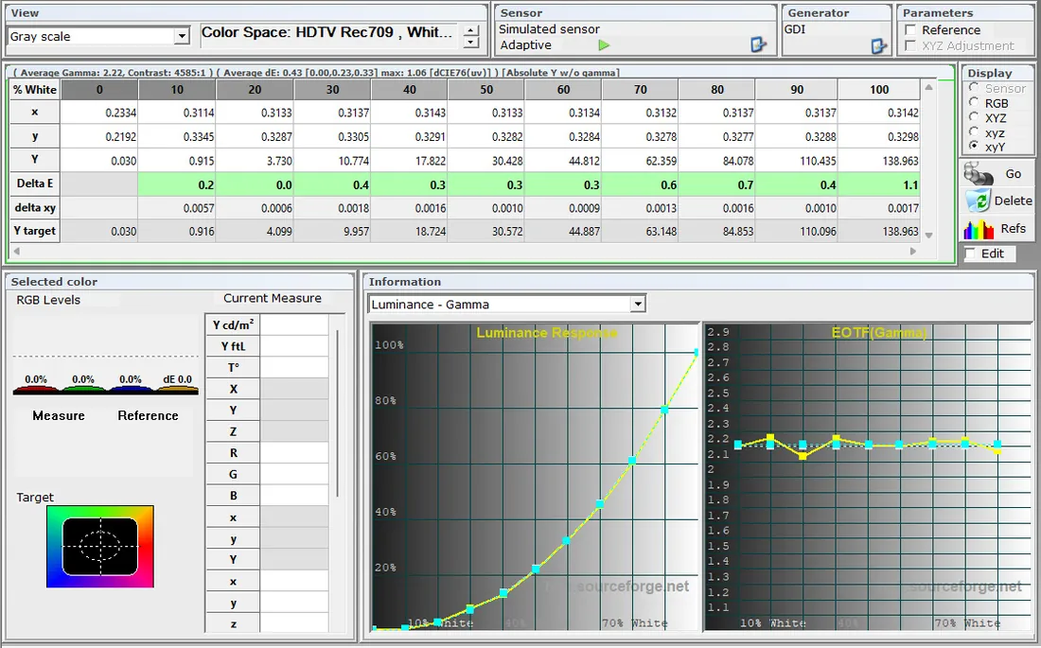Click the Current Measure list vertical scrollbar

(x=338, y=412)
